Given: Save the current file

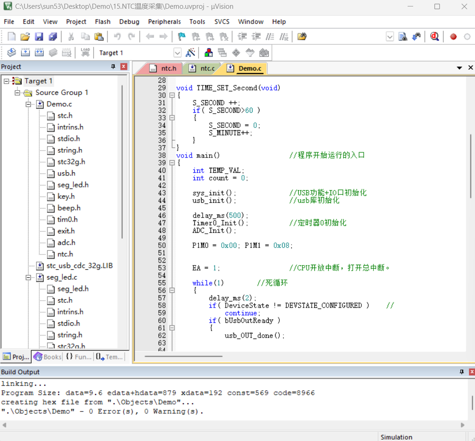Looking at the screenshot, I should 39,36.
